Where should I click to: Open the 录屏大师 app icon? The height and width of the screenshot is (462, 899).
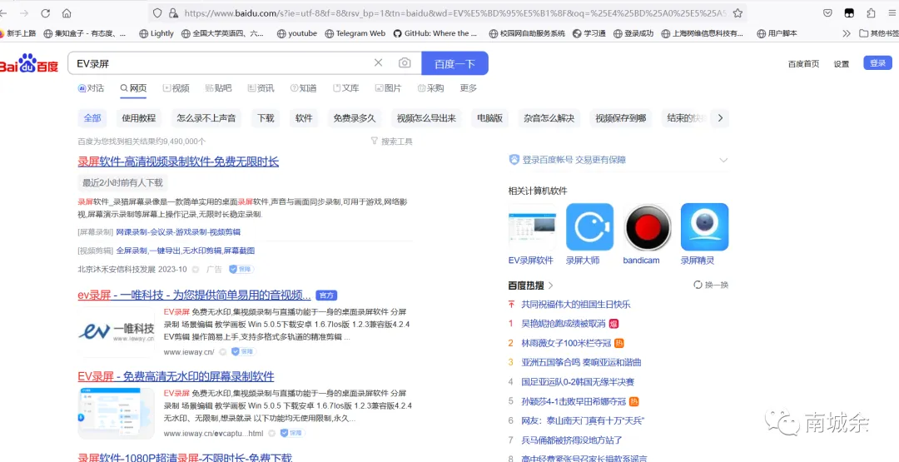pyautogui.click(x=589, y=227)
